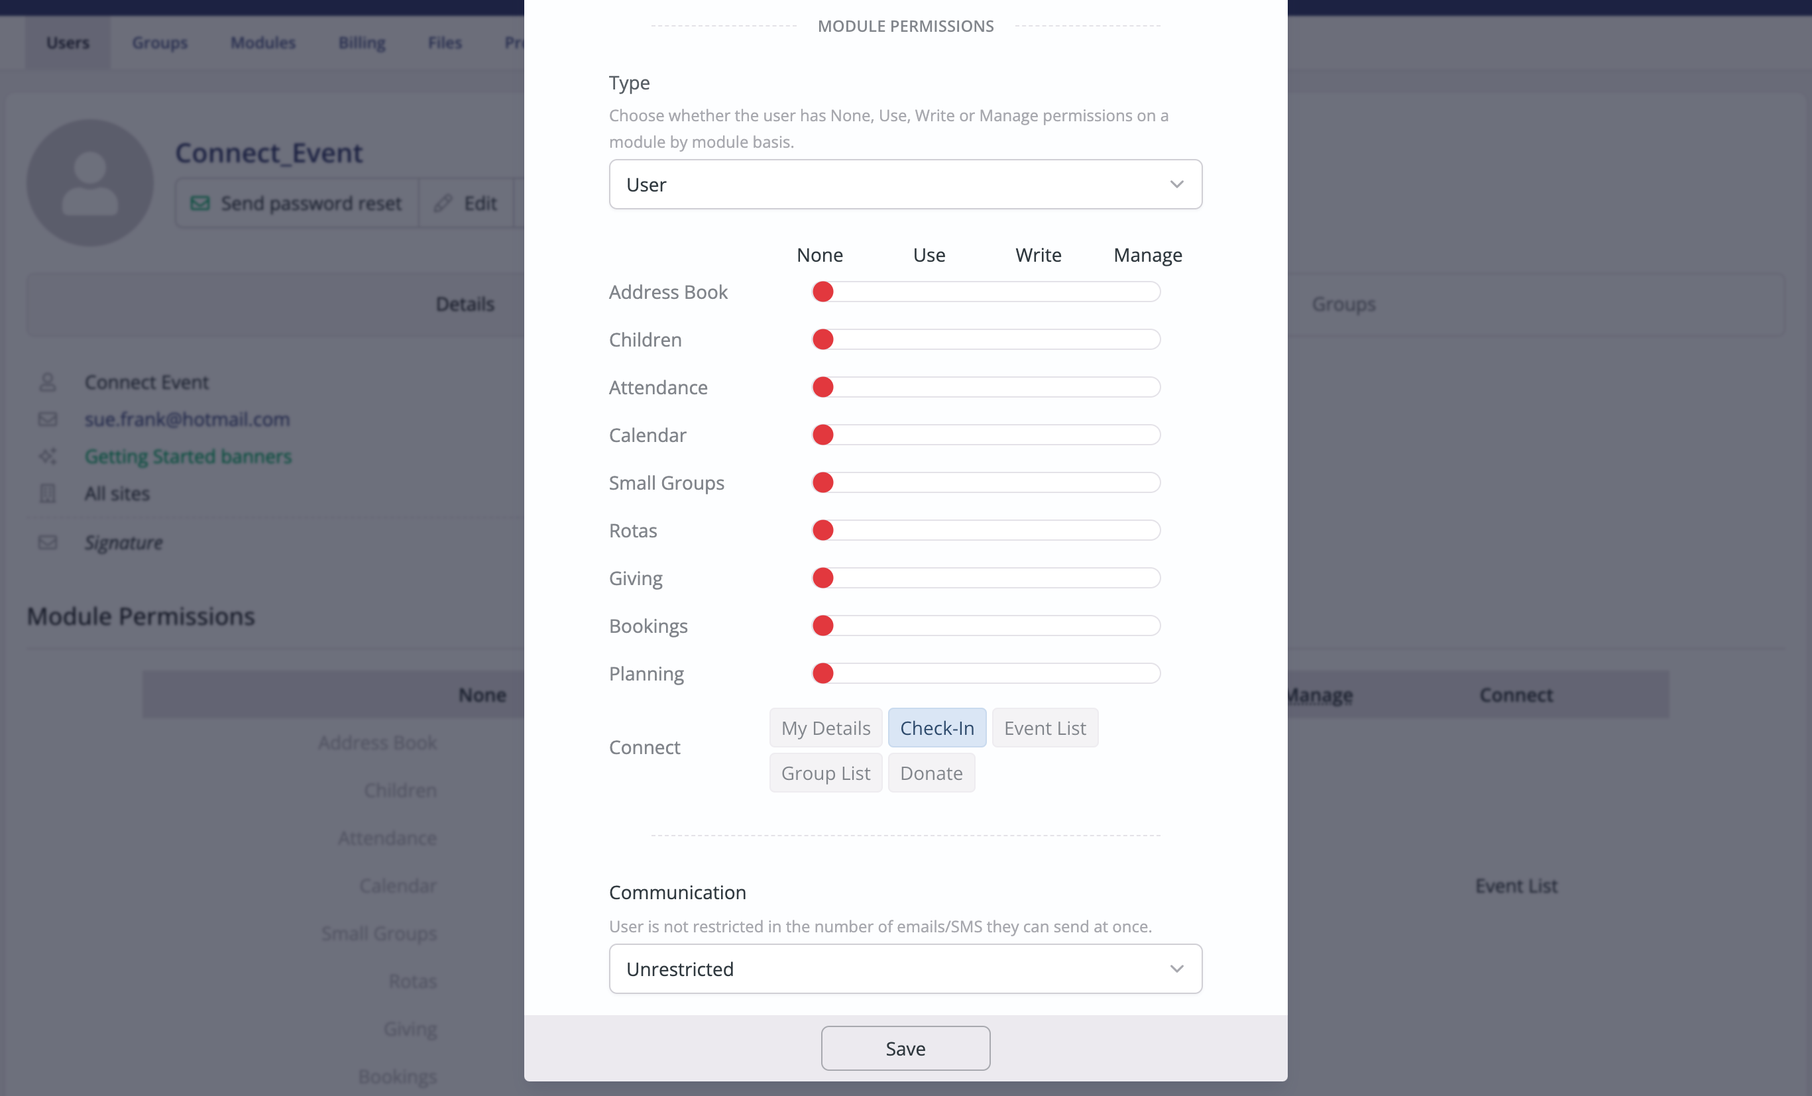
Task: Click the Write column header
Action: pos(1039,255)
